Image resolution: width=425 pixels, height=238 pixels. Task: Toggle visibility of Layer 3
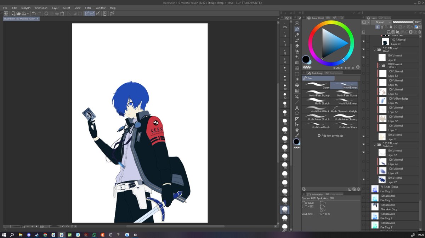click(363, 137)
